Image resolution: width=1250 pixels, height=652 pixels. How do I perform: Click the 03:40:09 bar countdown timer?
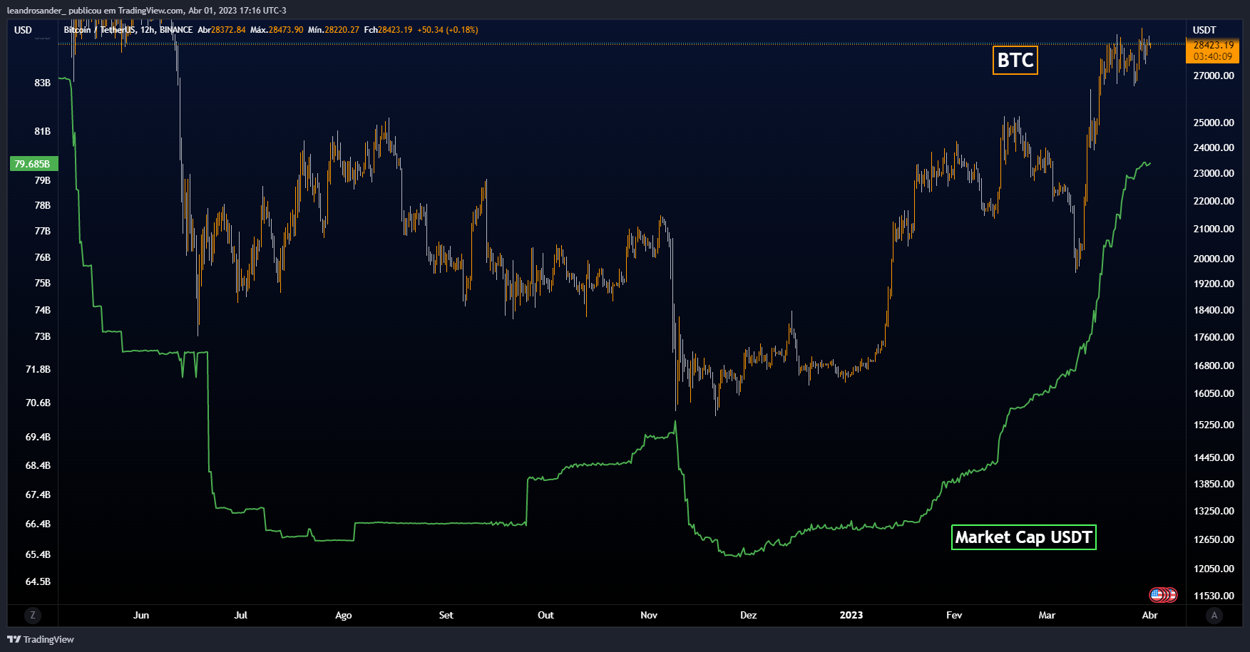tap(1213, 57)
